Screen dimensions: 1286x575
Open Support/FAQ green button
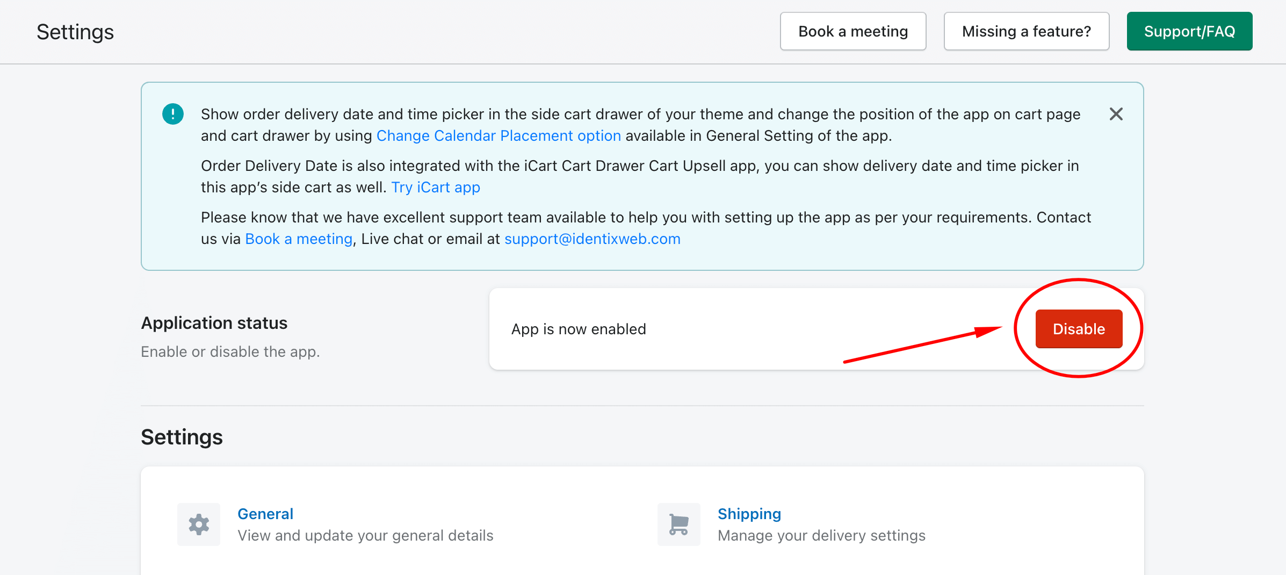click(x=1189, y=32)
